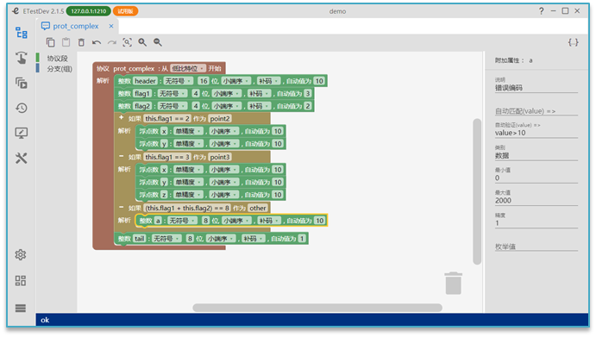Screen dimensions: 596x337
Task: Open the tools wrench sidebar icon
Action: tap(22, 158)
